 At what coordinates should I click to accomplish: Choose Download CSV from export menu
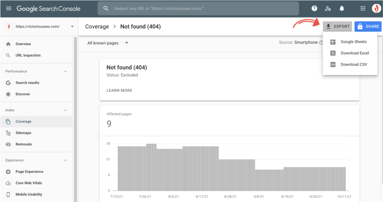pos(353,64)
